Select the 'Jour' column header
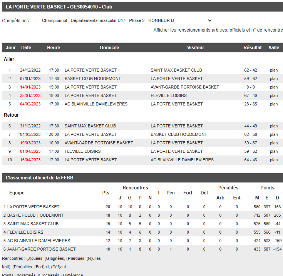This screenshot has height=276, width=283. (x=11, y=48)
